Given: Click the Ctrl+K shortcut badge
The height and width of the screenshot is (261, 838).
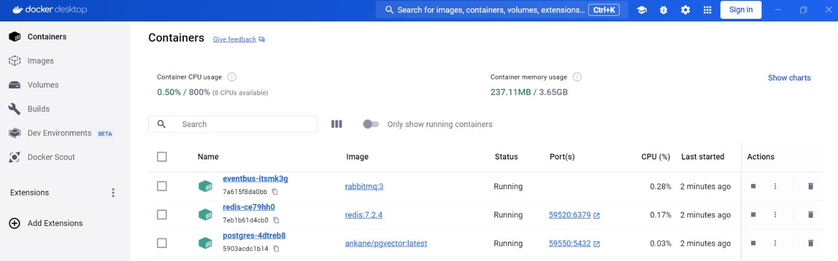Looking at the screenshot, I should pyautogui.click(x=604, y=10).
